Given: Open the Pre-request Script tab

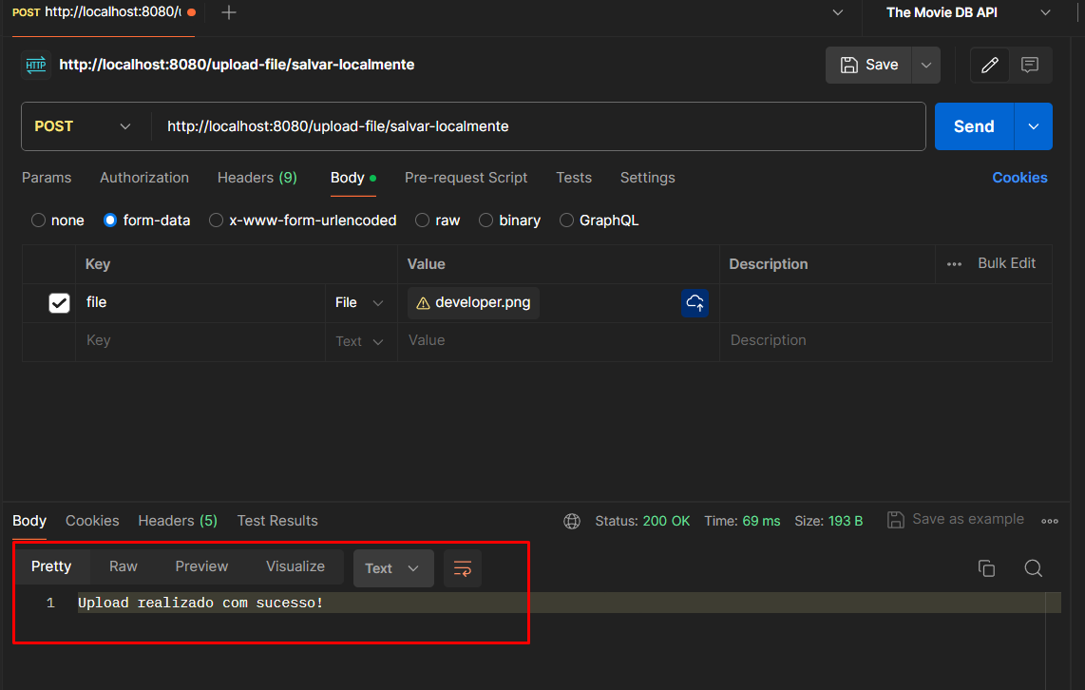Looking at the screenshot, I should click(466, 178).
